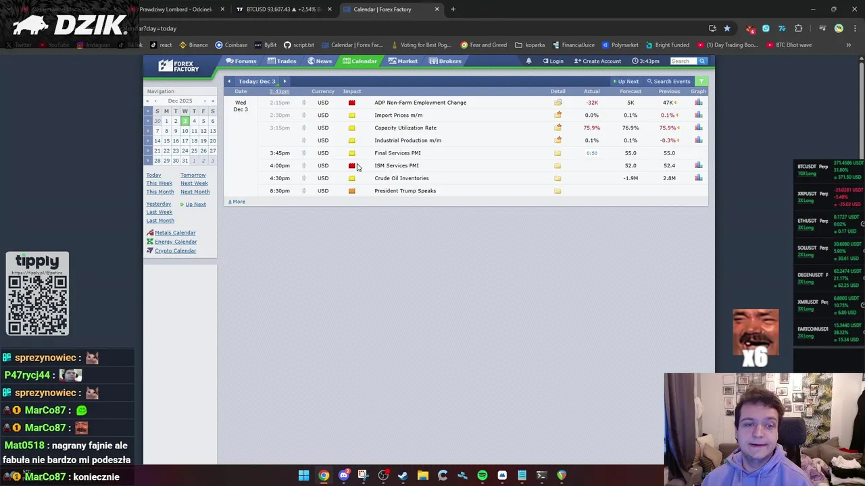Show graph for Crude Oil Inventories

pyautogui.click(x=698, y=178)
